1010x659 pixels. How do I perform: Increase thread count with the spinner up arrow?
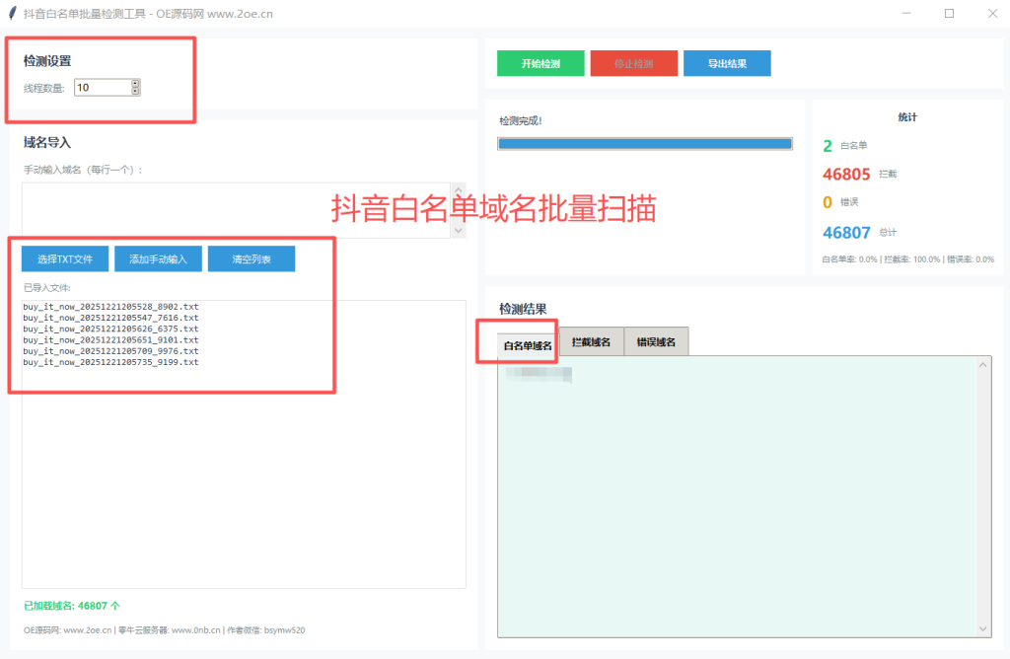pyautogui.click(x=135, y=83)
